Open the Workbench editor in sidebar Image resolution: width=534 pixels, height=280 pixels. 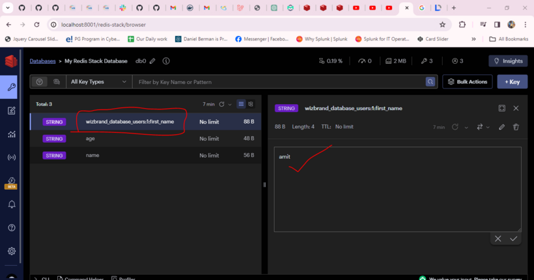[x=11, y=111]
